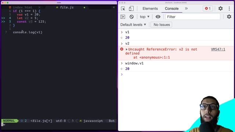Viewport: 235px width, 132px height.
Task: Toggle the device toolbar icon
Action: [131, 8]
